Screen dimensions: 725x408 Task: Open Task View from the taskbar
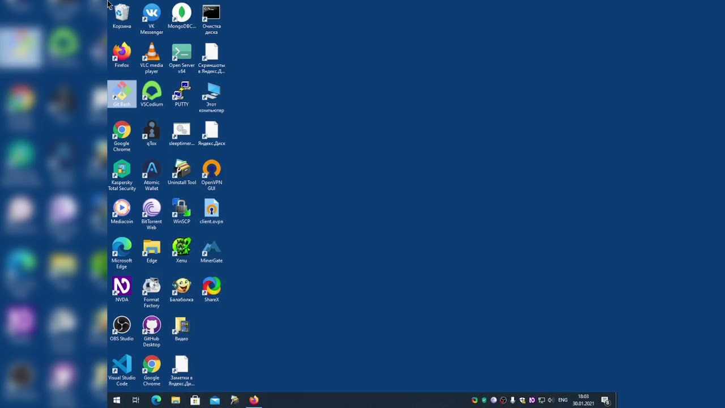click(x=136, y=400)
